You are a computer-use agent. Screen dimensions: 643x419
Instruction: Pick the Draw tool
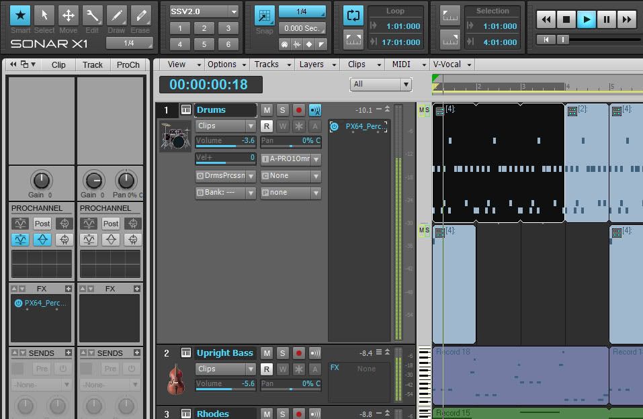click(x=116, y=16)
